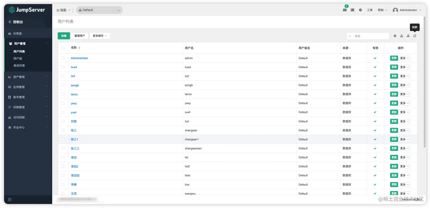Open system settings gear in header

[x=360, y=10]
